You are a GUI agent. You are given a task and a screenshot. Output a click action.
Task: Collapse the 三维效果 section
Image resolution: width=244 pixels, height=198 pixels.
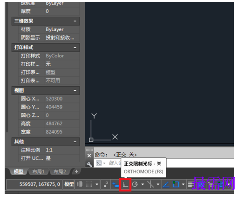pyautogui.click(x=75, y=21)
